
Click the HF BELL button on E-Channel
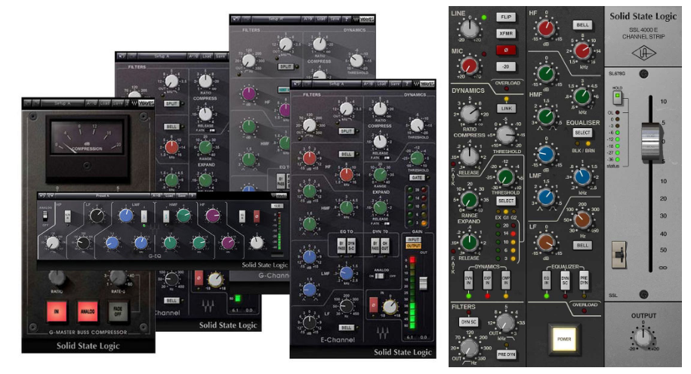pyautogui.click(x=347, y=154)
